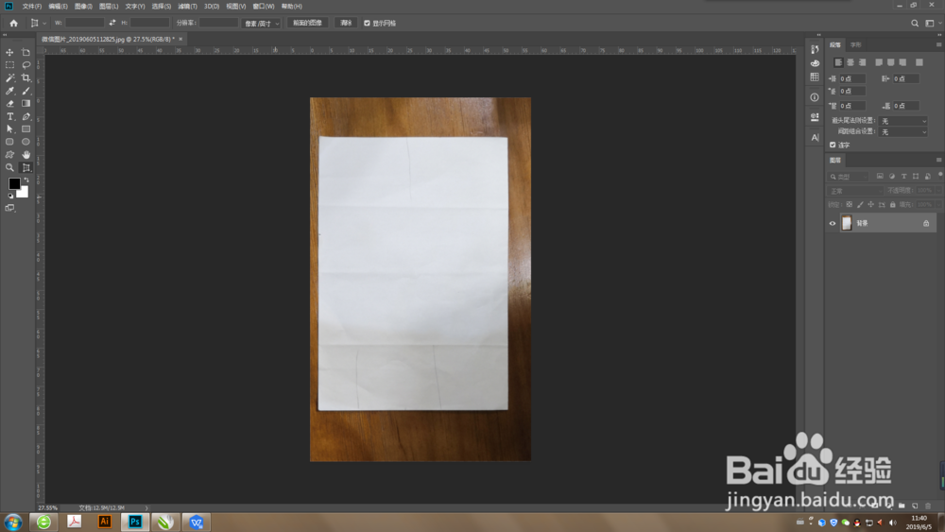Toggle the layer filter on/off switch
The width and height of the screenshot is (945, 532).
(940, 175)
